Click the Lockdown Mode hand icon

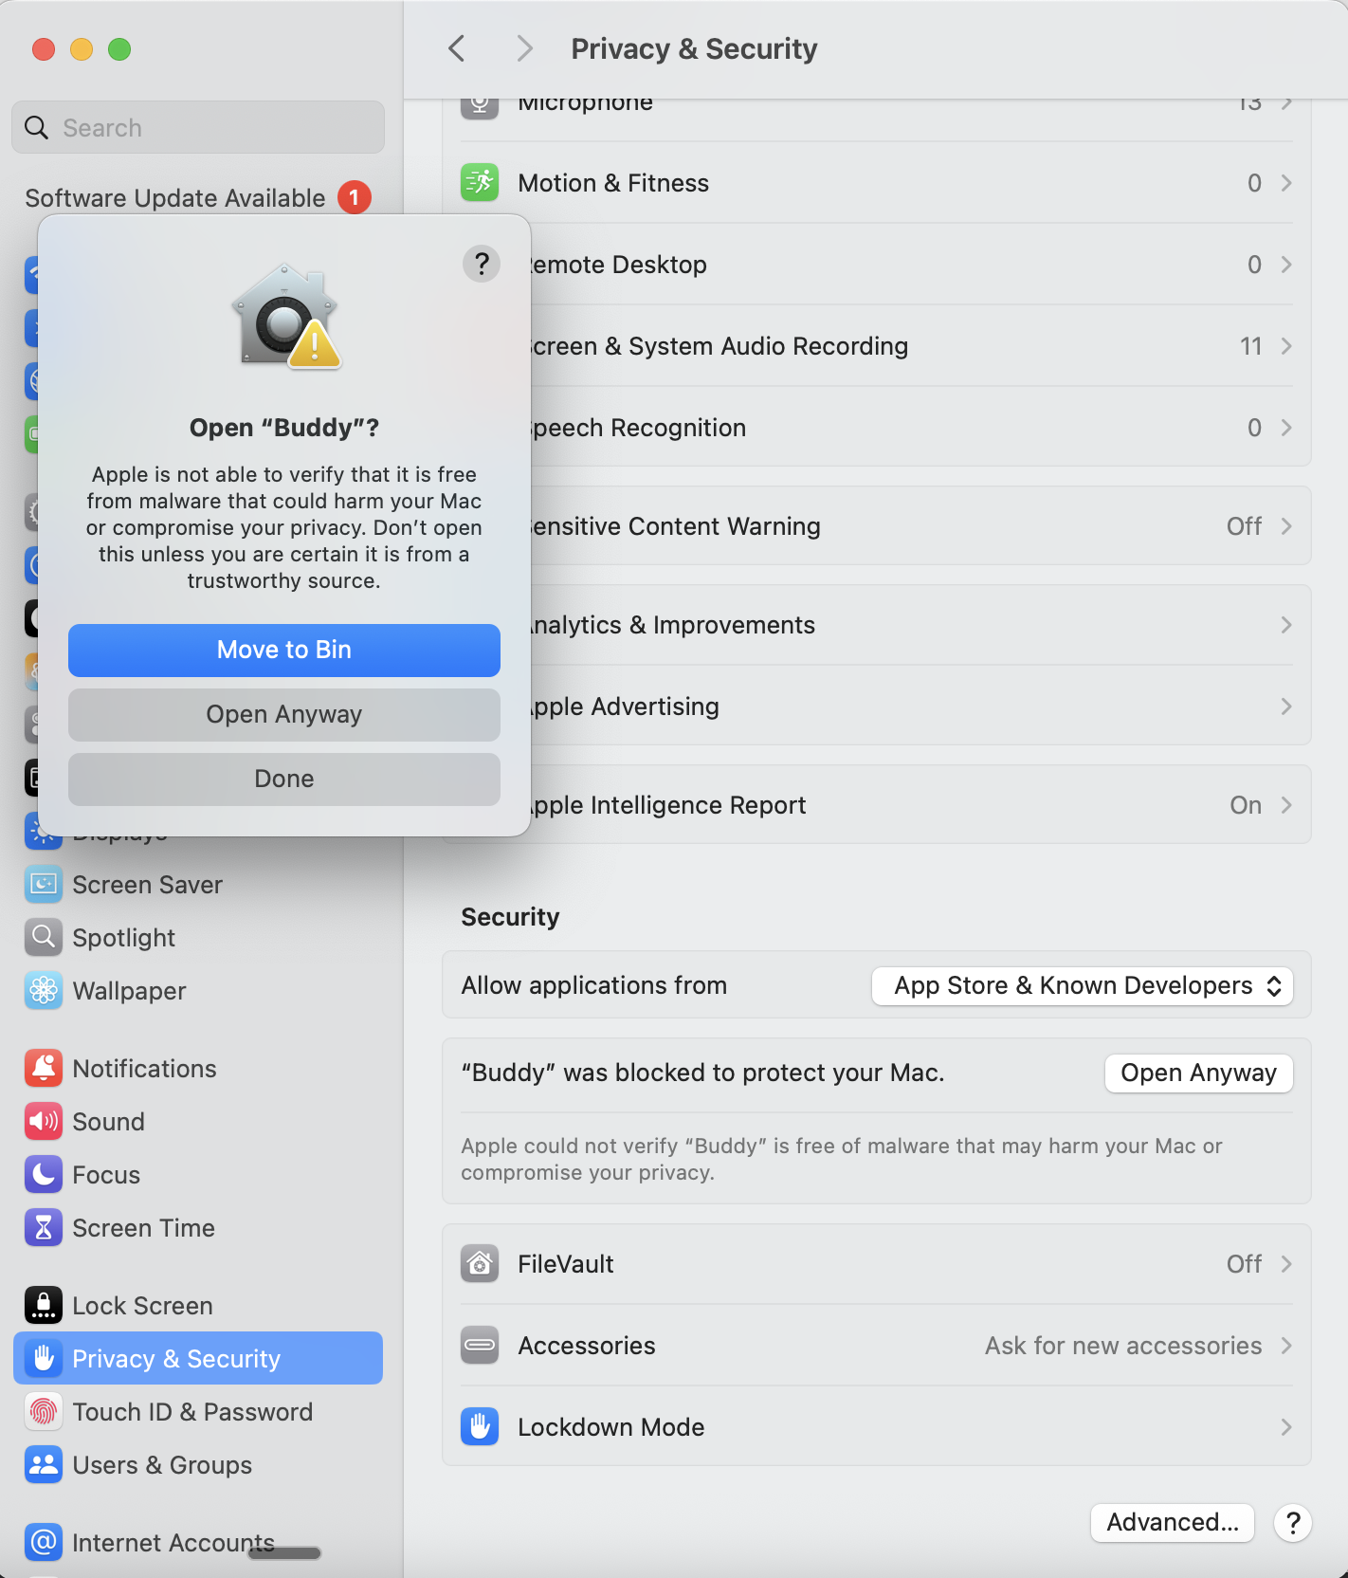[480, 1426]
